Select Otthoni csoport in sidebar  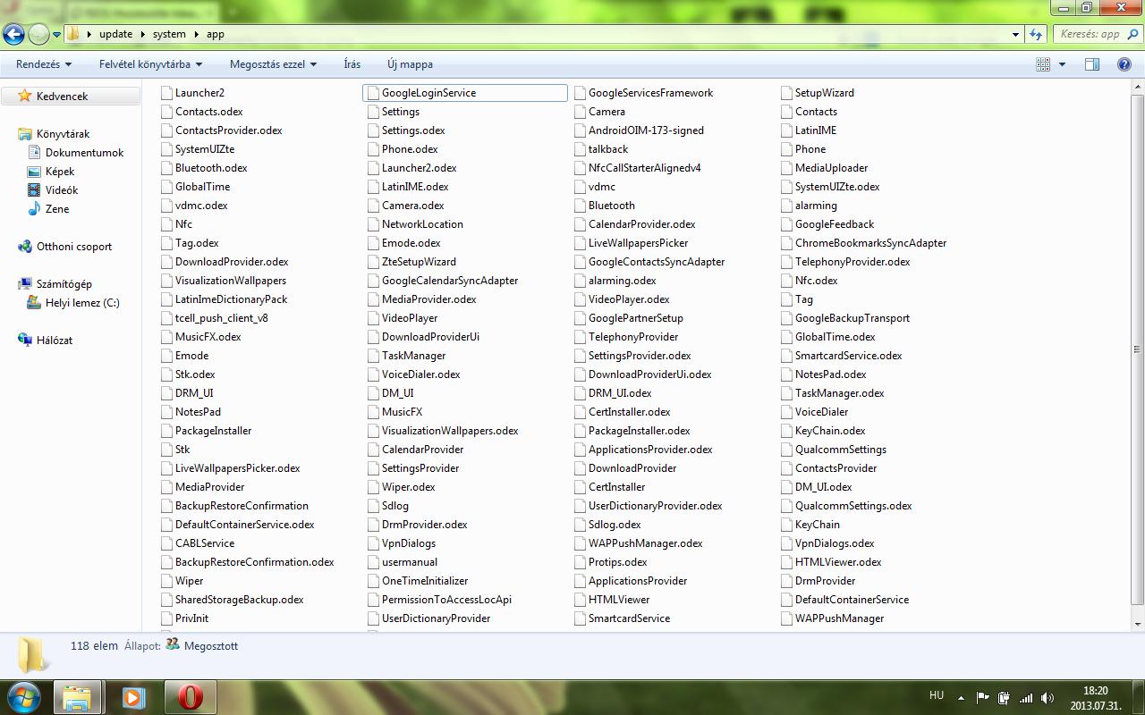(74, 246)
